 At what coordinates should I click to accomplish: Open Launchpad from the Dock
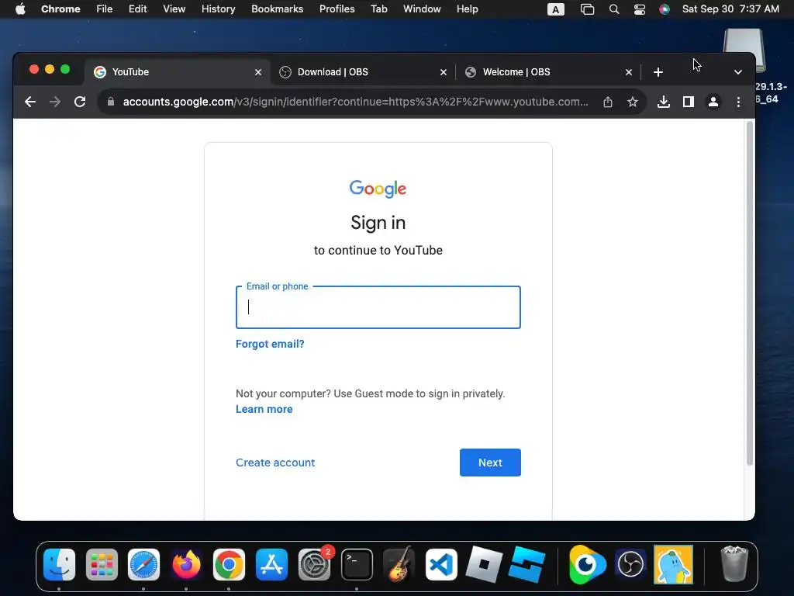102,564
